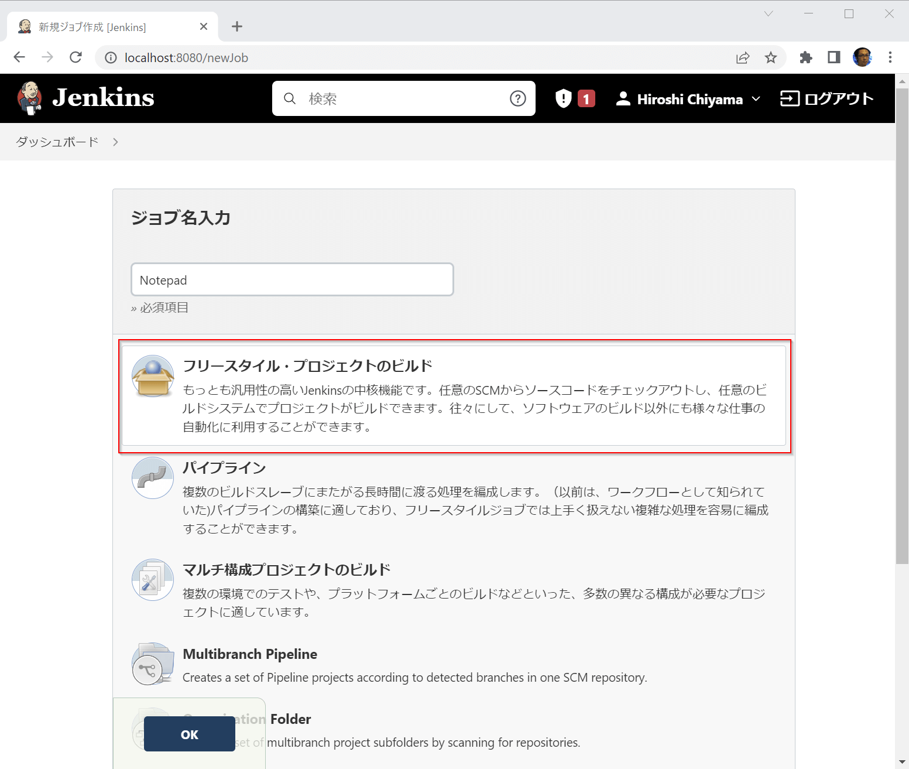Click the ジョブ名入力 heading
Screen dimensions: 909x769
[181, 218]
